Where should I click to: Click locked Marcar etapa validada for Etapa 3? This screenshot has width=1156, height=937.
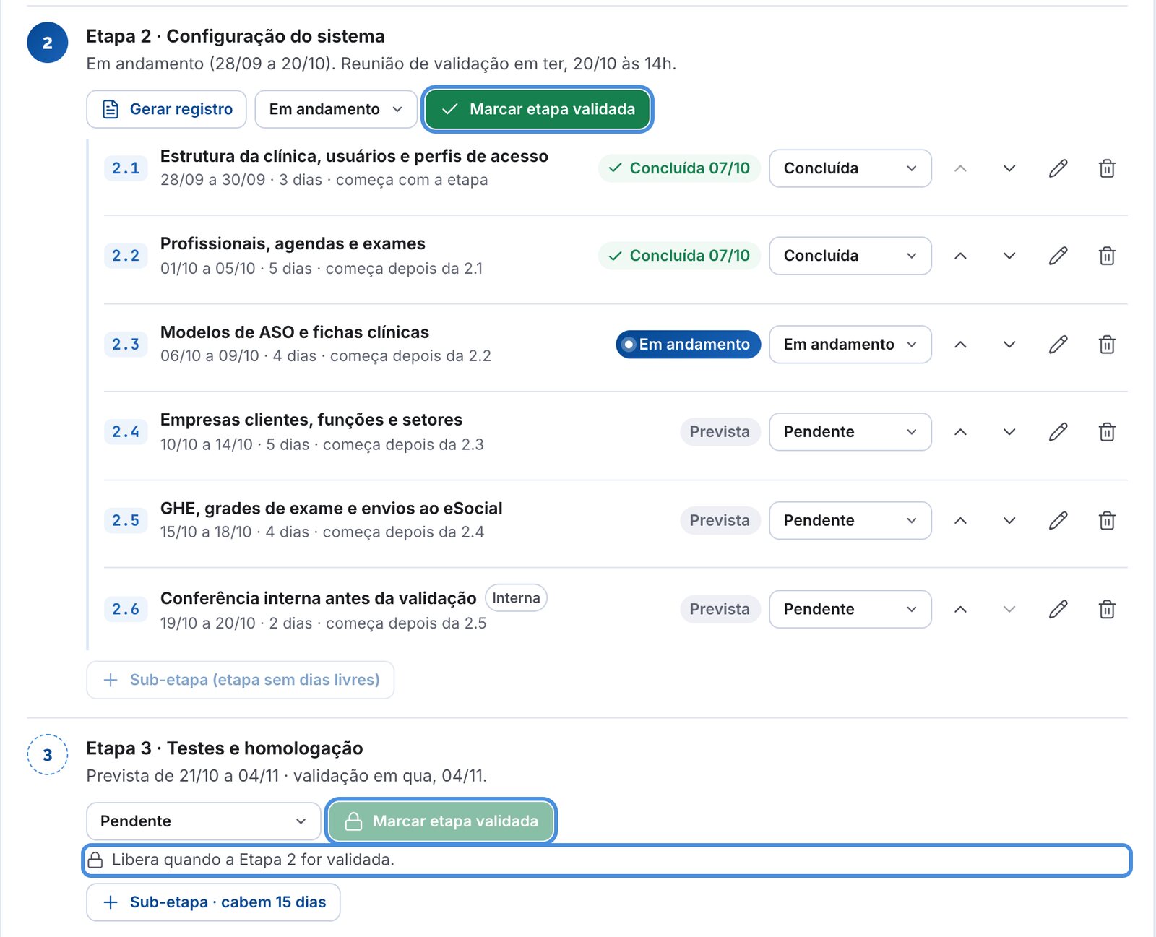point(441,821)
